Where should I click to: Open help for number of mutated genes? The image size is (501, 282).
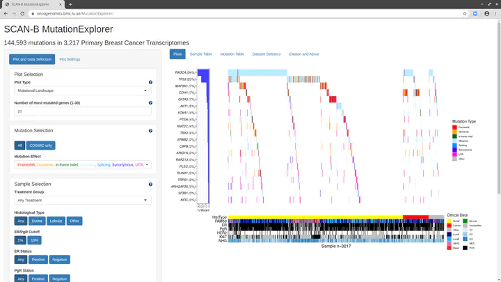150,103
